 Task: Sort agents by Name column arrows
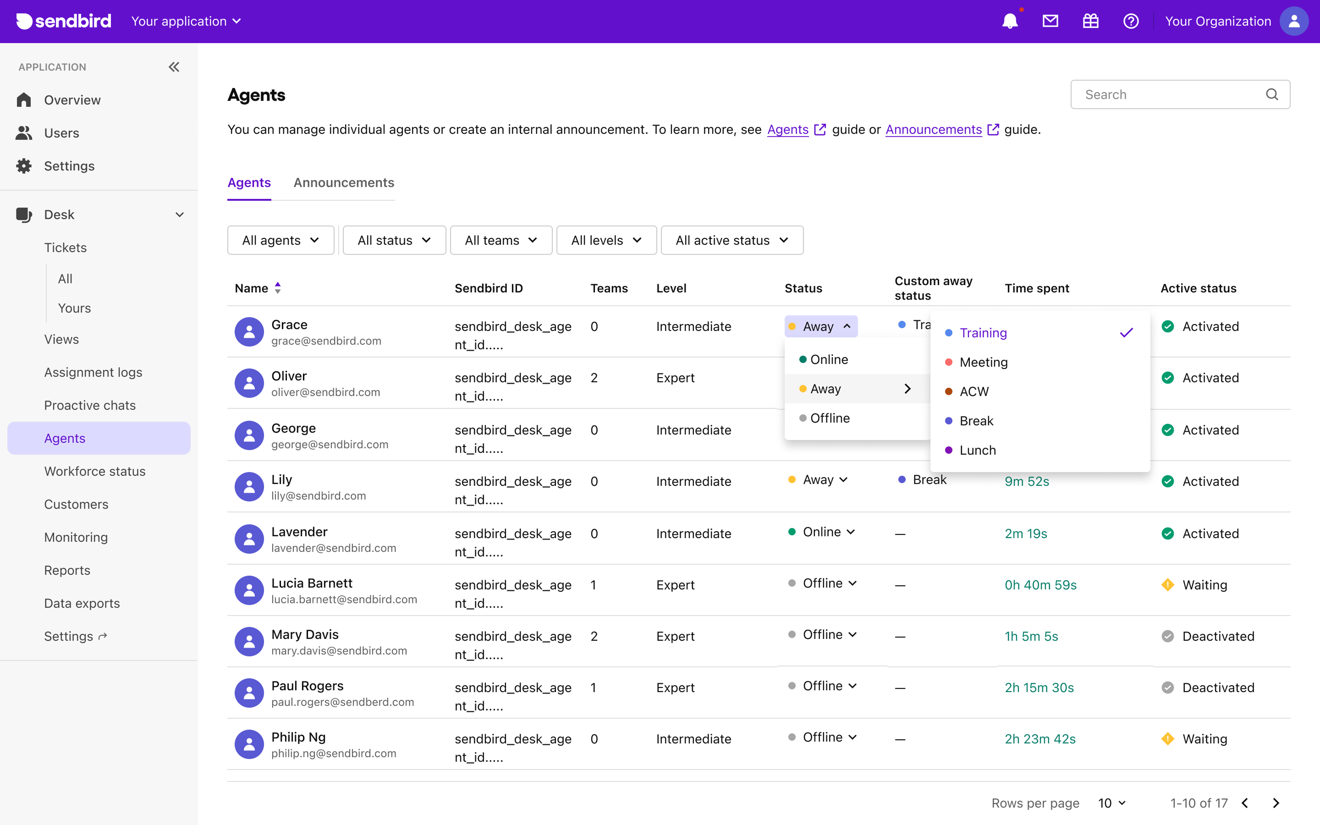coord(278,288)
